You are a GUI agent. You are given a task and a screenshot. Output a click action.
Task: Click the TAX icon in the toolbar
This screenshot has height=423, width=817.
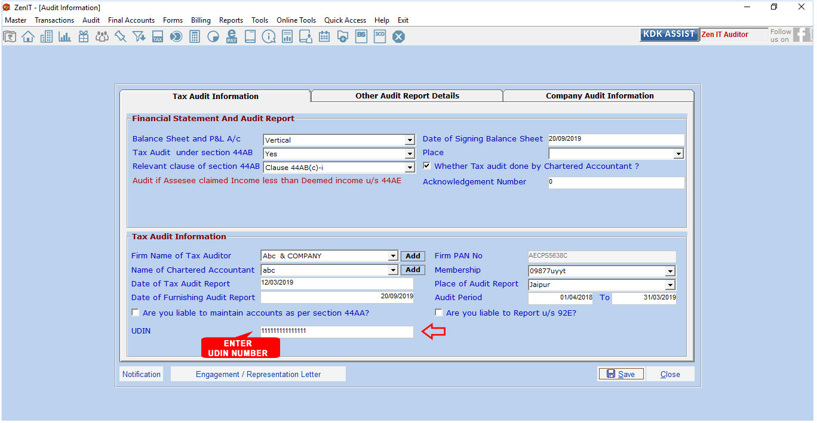coord(157,37)
